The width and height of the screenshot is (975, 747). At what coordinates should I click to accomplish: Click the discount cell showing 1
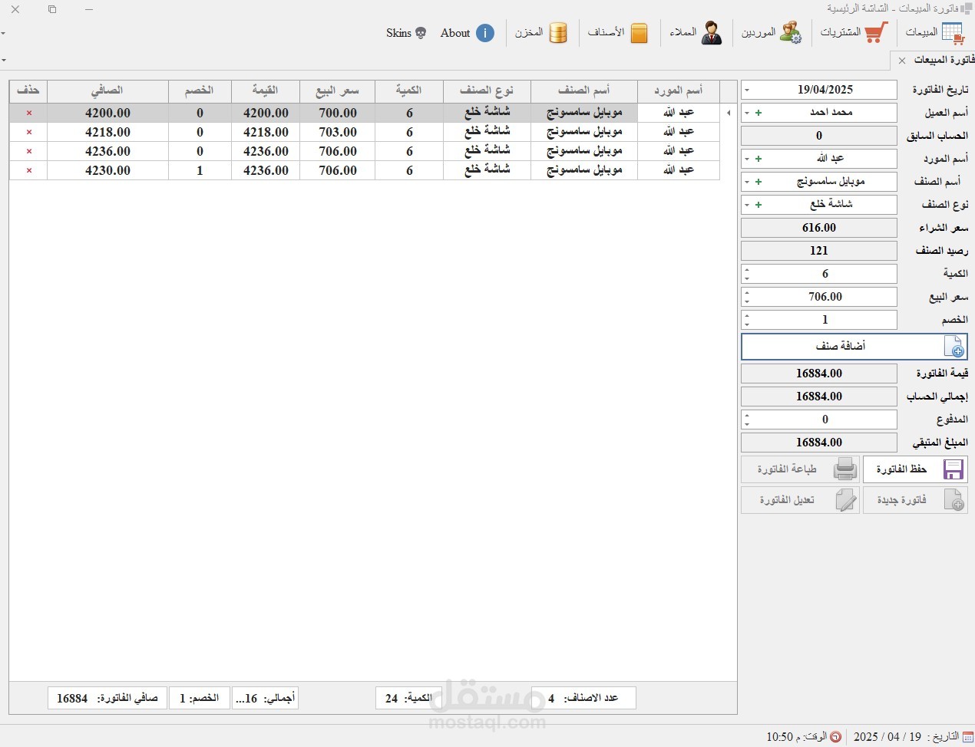coord(200,170)
